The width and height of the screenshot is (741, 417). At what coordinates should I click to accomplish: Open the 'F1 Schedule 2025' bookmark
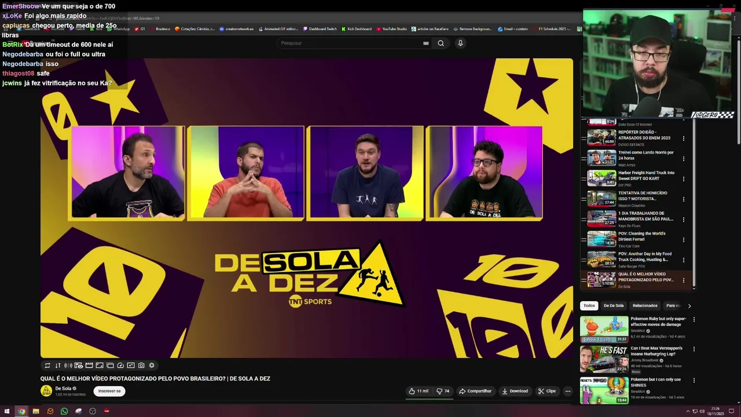[552, 29]
